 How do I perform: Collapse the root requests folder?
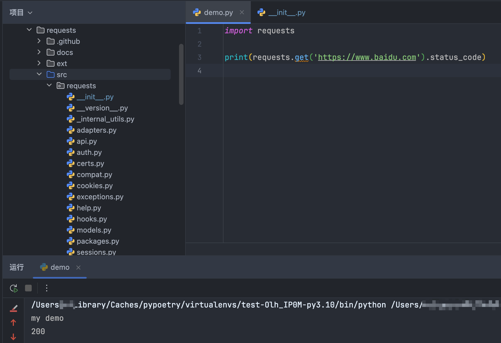click(x=29, y=30)
